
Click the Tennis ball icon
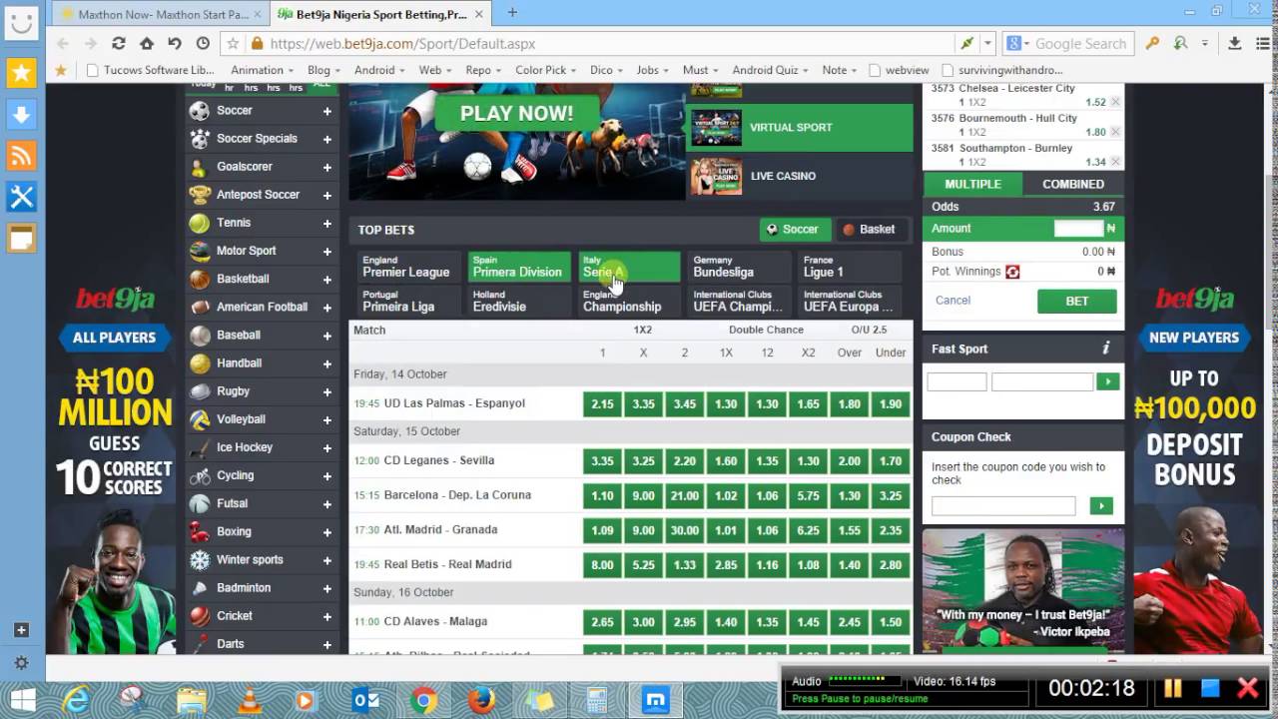point(200,223)
